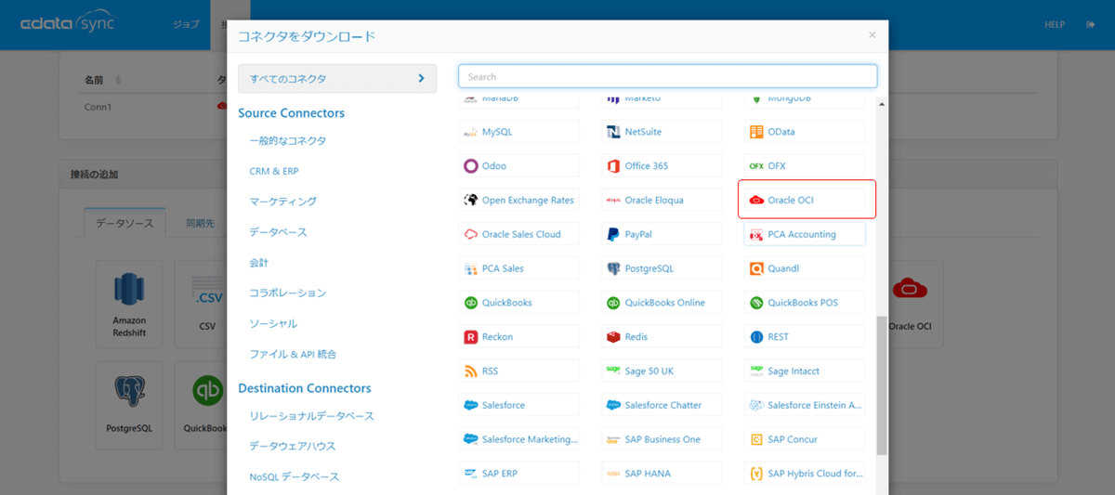Screen dimensions: 1115x495
Task: Filter by ファイル & API 統合
Action: pyautogui.click(x=293, y=354)
